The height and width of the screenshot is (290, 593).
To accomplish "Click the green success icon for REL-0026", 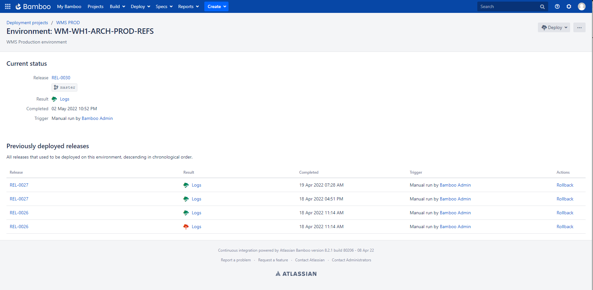I will click(186, 213).
